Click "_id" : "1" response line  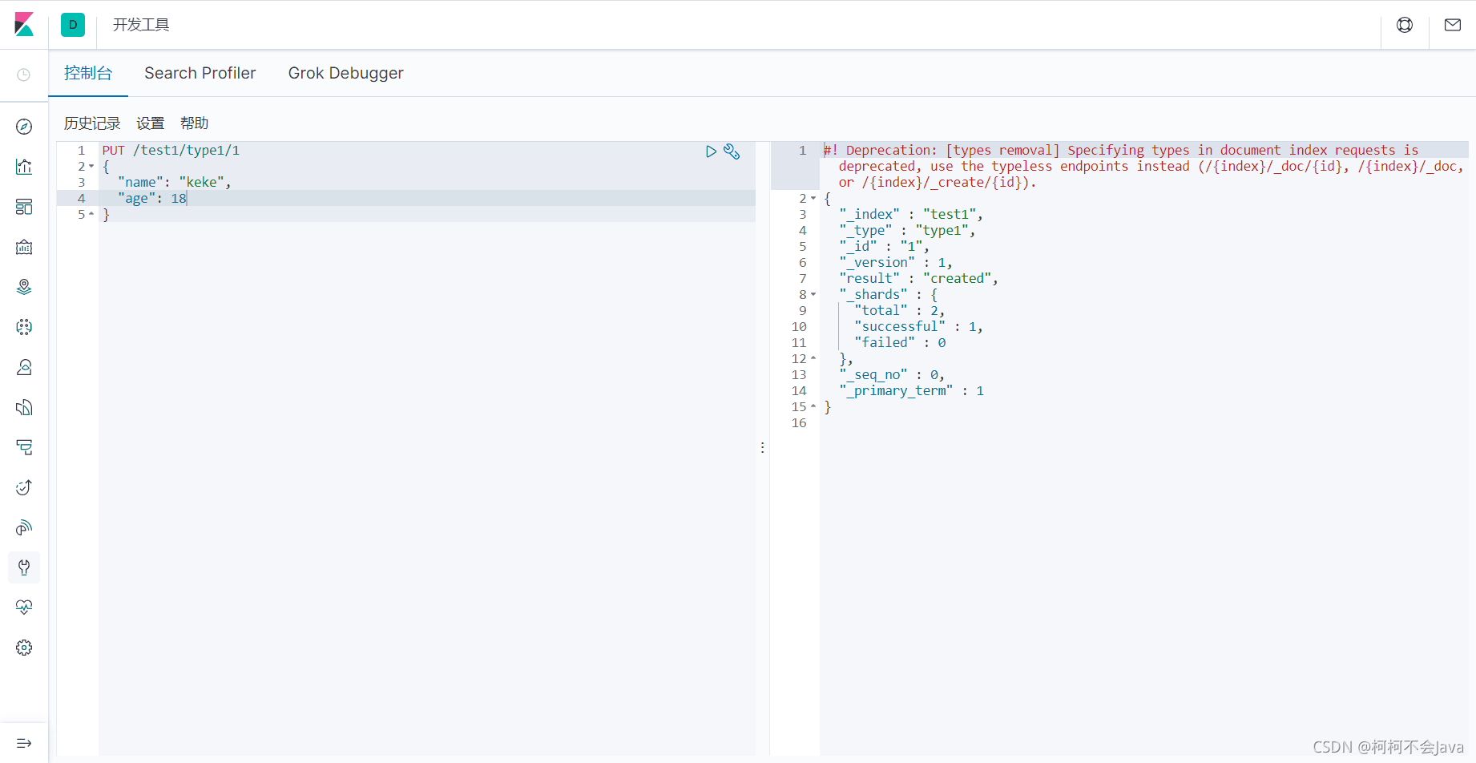pos(884,246)
